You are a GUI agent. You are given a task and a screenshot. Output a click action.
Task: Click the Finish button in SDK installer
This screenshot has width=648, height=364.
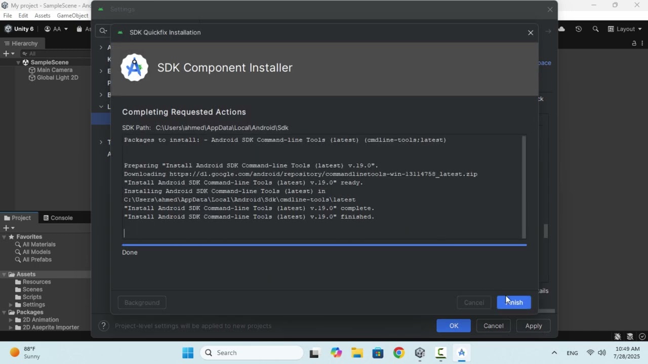[x=514, y=302]
